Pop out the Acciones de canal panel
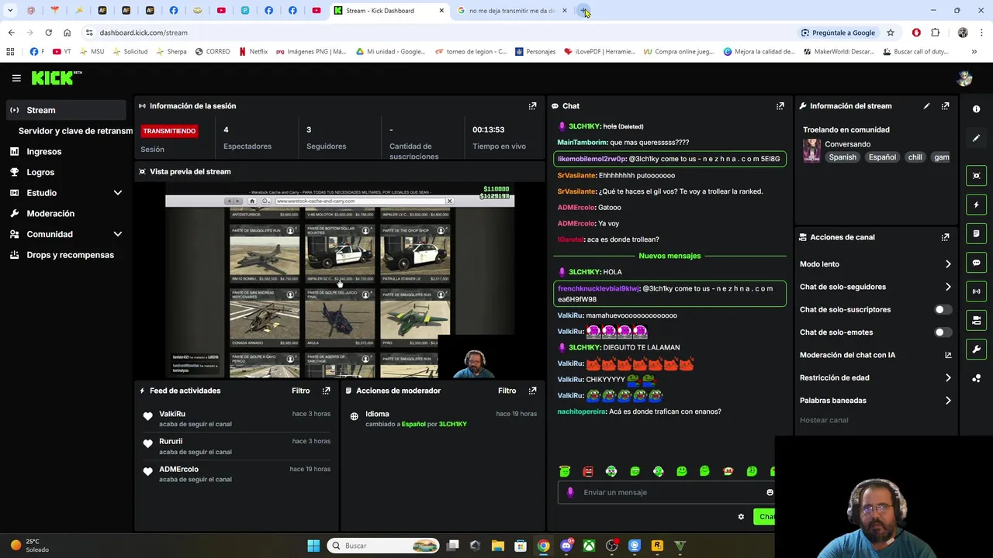This screenshot has height=558, width=993. (945, 237)
